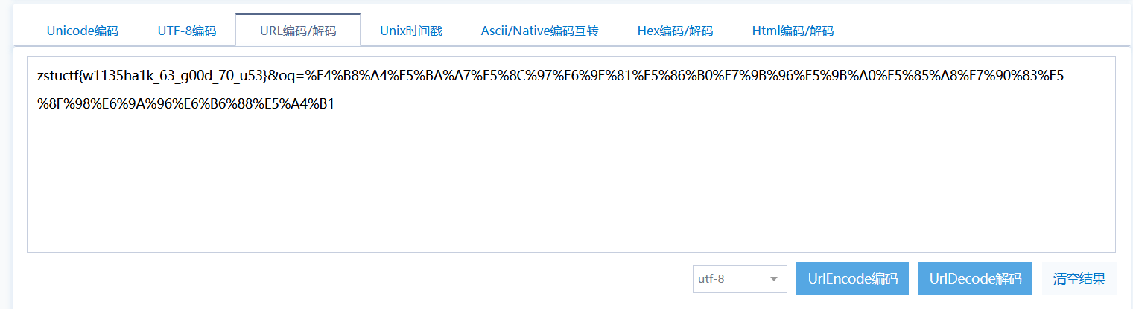Click the UrlEncode编码 button
The image size is (1133, 309).
click(852, 278)
